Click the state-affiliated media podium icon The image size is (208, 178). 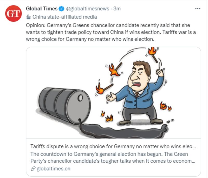28,17
